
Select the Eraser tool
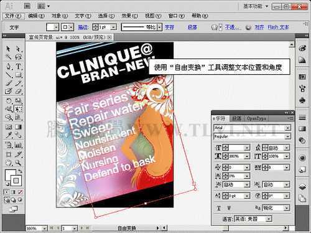coord(18,91)
